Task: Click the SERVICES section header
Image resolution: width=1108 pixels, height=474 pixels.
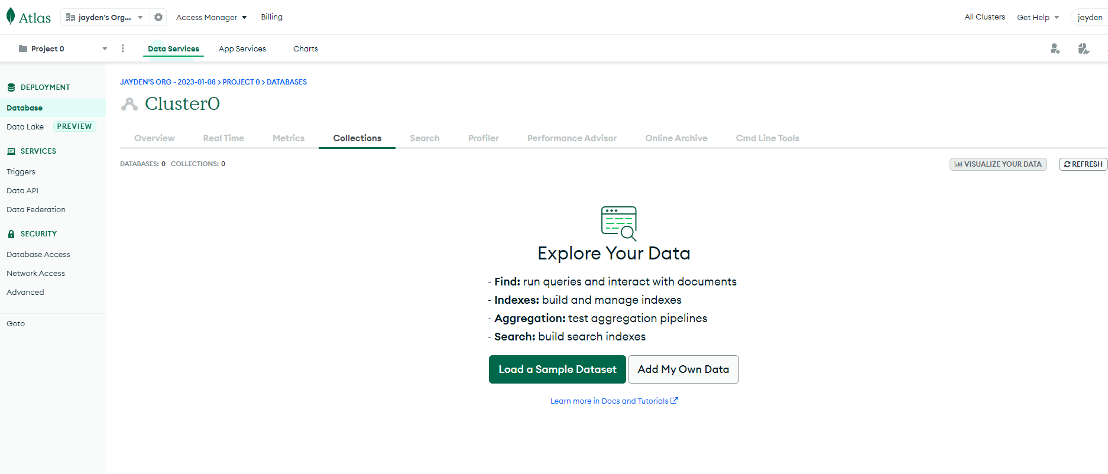Action: click(38, 151)
